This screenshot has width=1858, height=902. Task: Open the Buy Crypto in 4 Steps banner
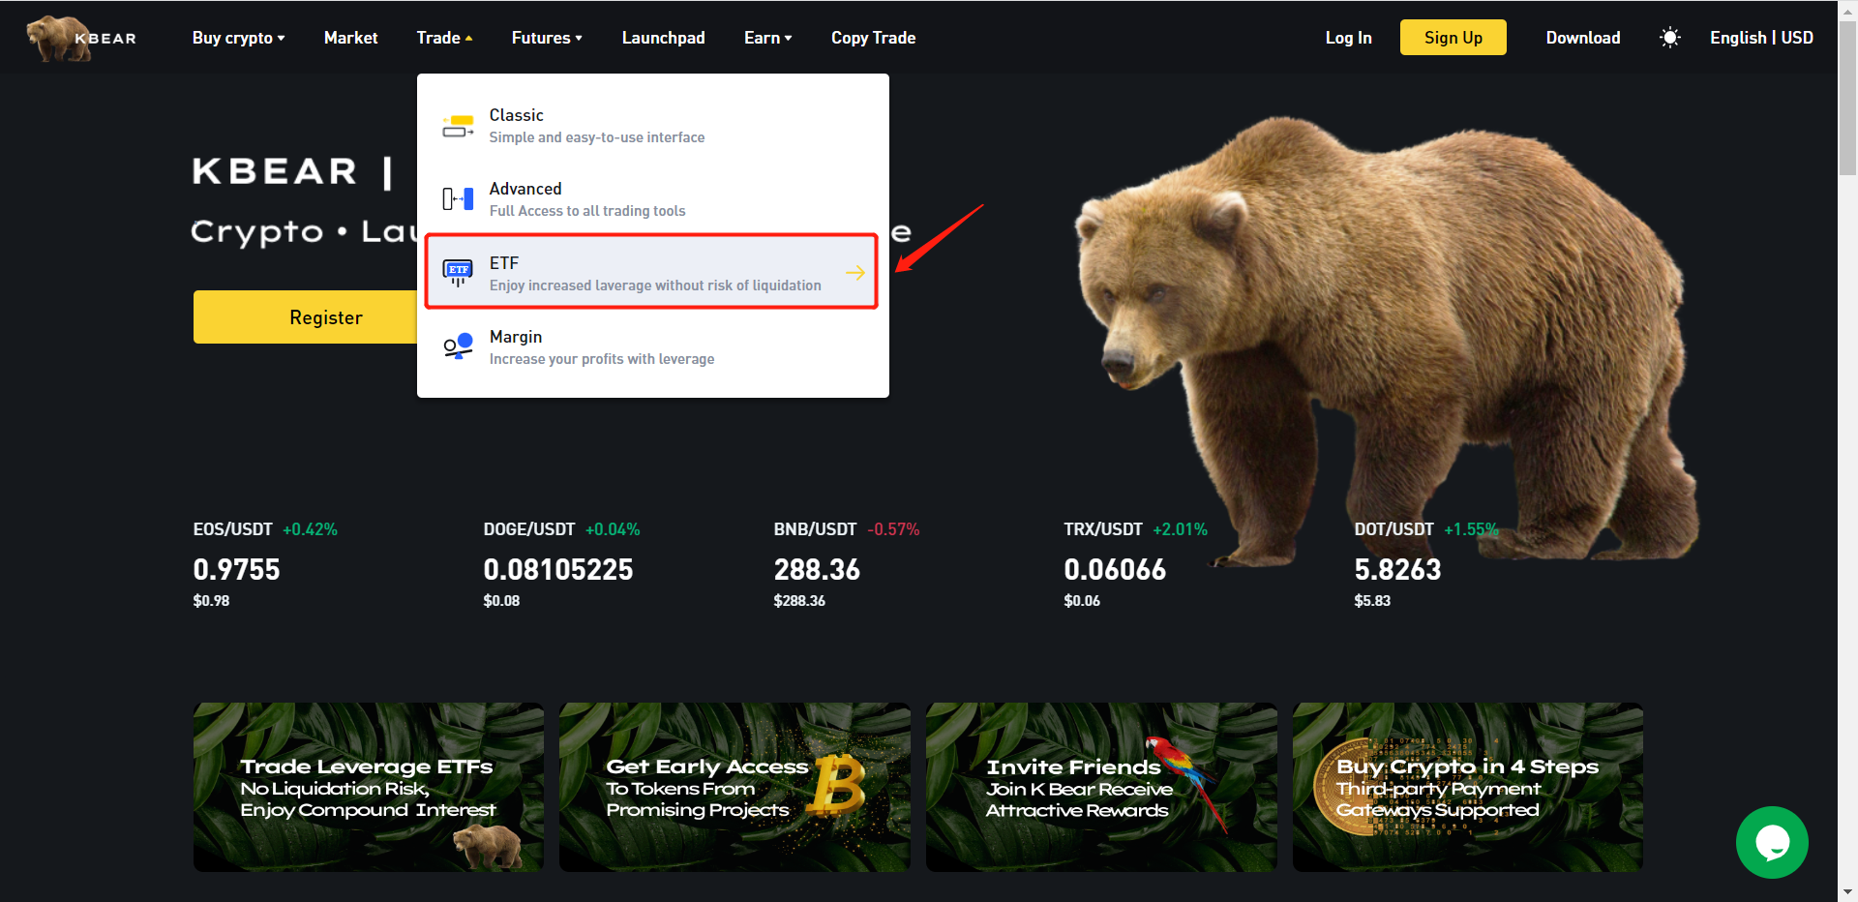coord(1468,787)
